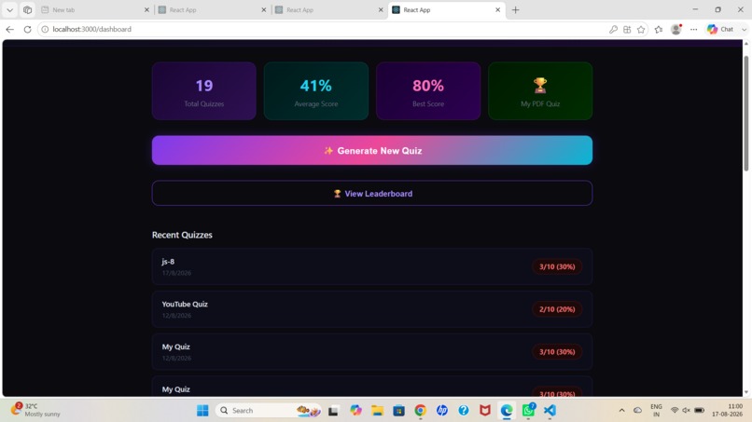
Task: Open Visual Studio Code from taskbar
Action: click(550, 411)
